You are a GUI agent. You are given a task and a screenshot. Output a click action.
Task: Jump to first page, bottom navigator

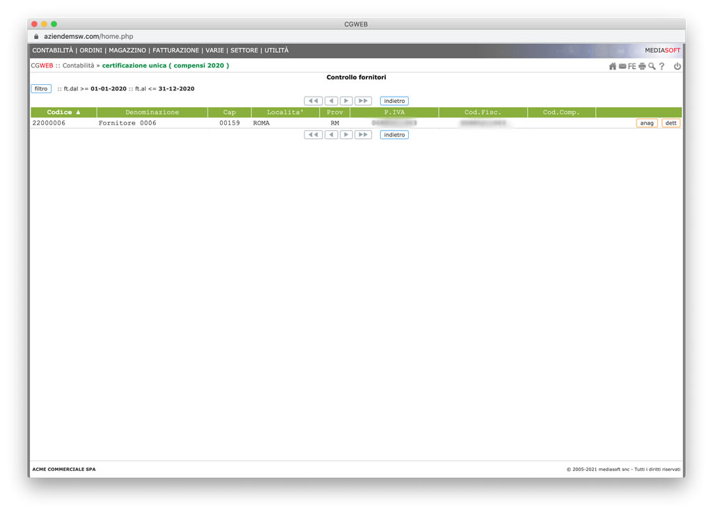[x=313, y=135]
